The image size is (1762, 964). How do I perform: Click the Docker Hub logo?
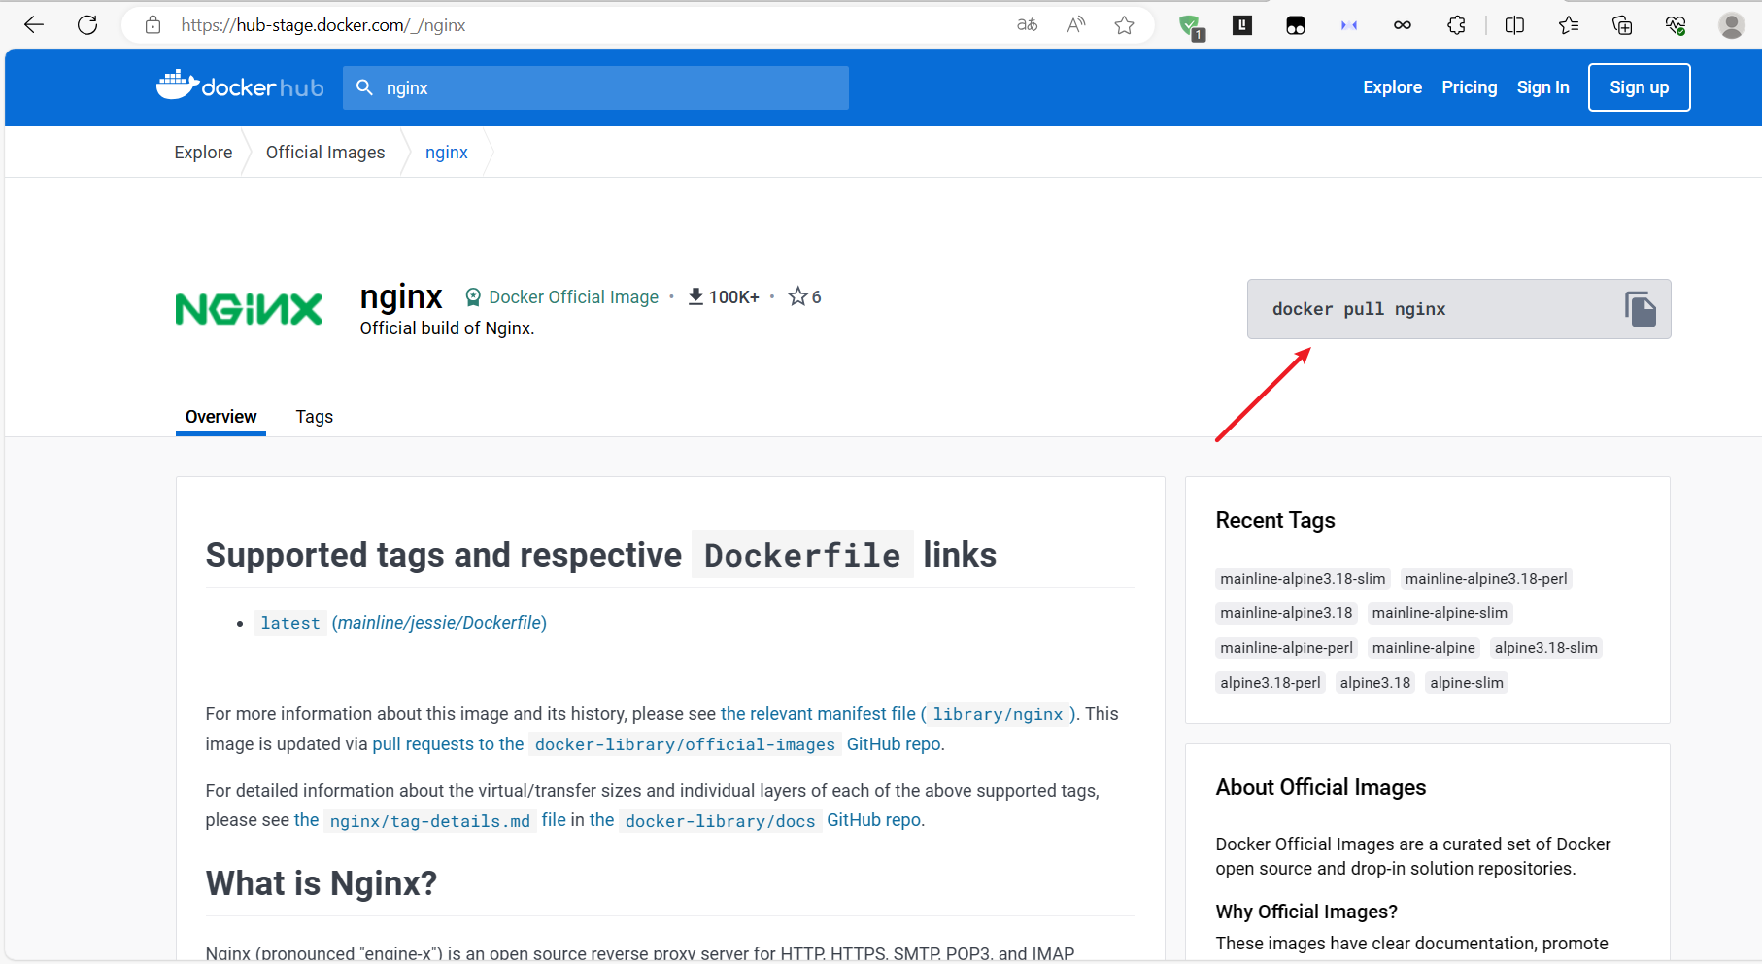point(240,86)
